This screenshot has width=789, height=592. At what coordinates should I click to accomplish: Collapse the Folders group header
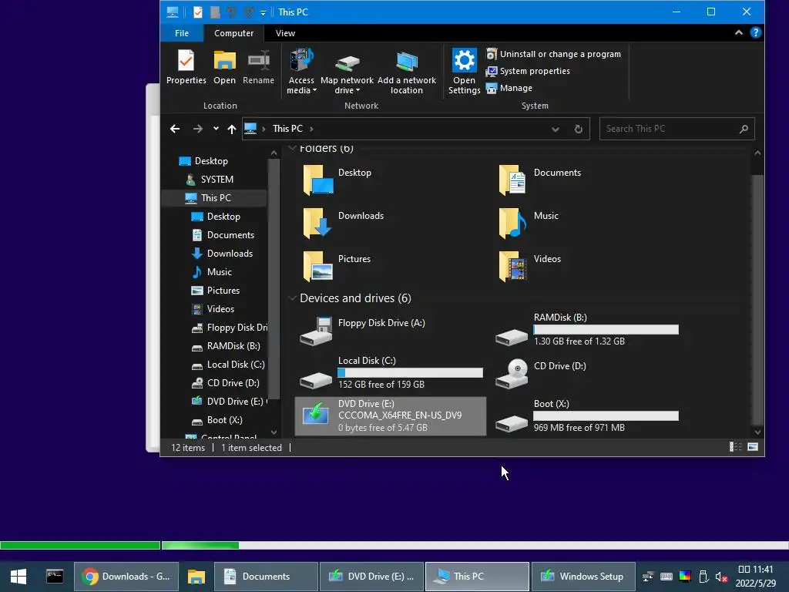(292, 148)
